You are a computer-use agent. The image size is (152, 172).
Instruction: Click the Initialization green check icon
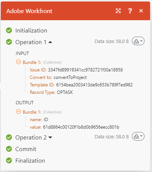click(x=9, y=30)
